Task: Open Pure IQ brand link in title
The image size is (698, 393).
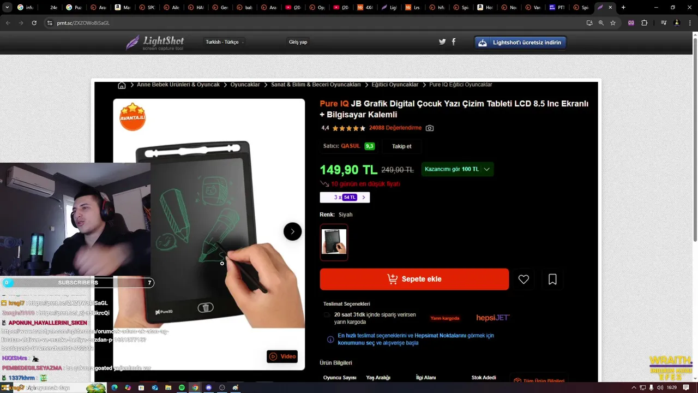Action: coord(334,104)
